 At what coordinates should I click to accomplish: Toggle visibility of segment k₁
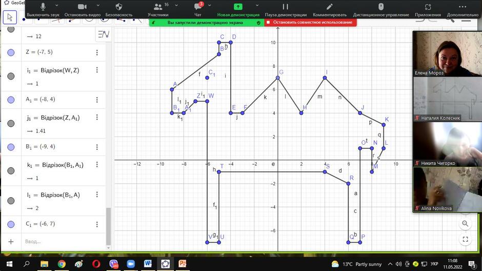[11, 171]
